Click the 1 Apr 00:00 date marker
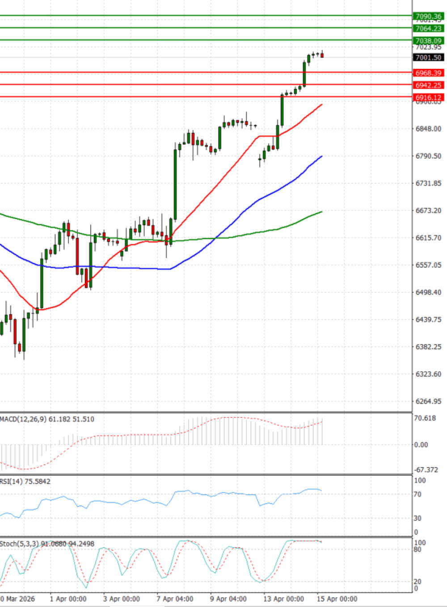The height and width of the screenshot is (607, 447). point(68,599)
